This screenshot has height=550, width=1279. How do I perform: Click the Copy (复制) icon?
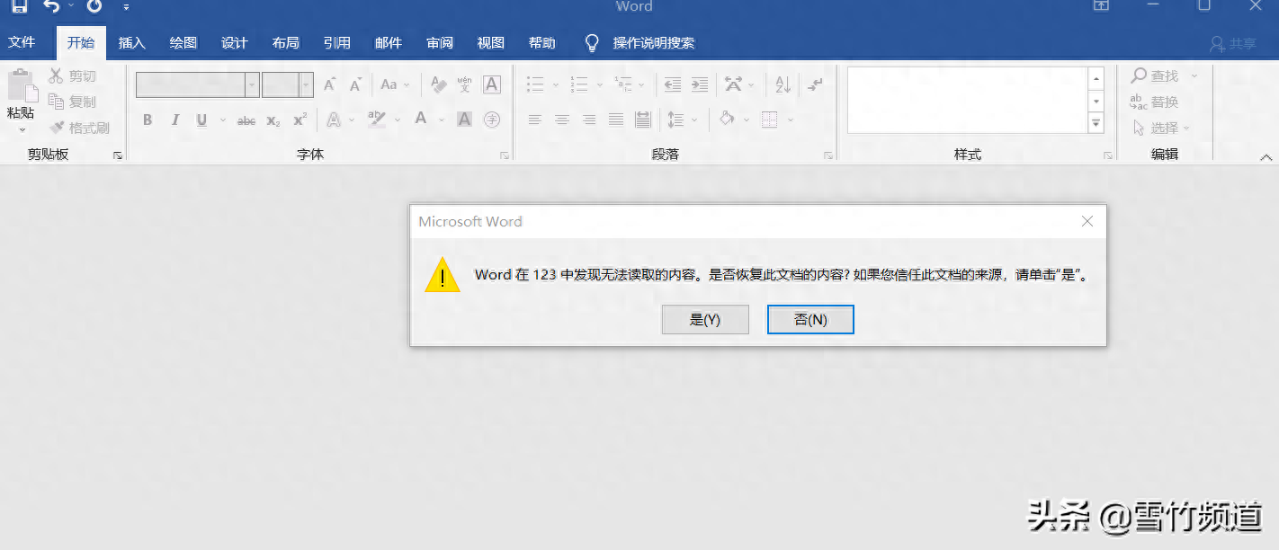pos(56,101)
